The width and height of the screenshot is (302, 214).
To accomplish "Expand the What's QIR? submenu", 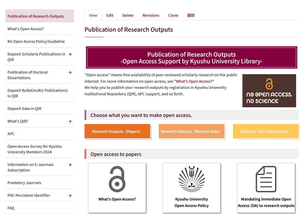I will point(70,121).
